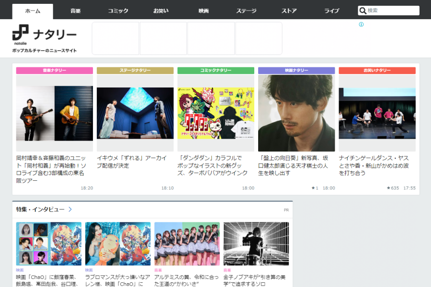Open the guitar duo 岡村和義 thumbnail

pos(55,113)
